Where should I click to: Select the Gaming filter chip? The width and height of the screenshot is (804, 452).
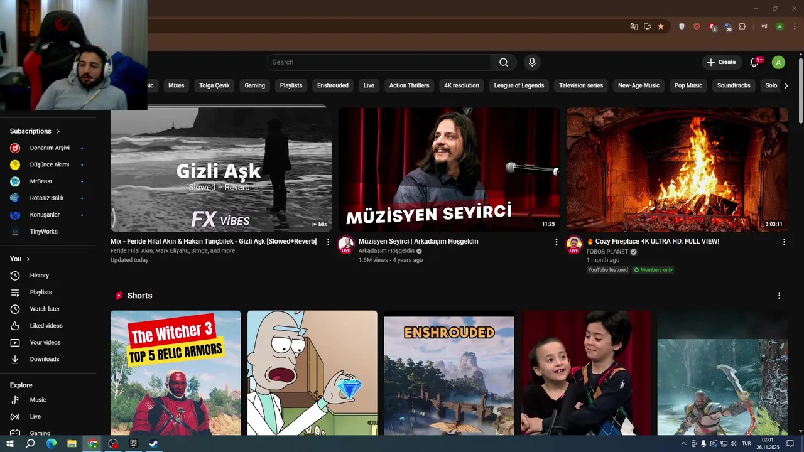(x=254, y=85)
